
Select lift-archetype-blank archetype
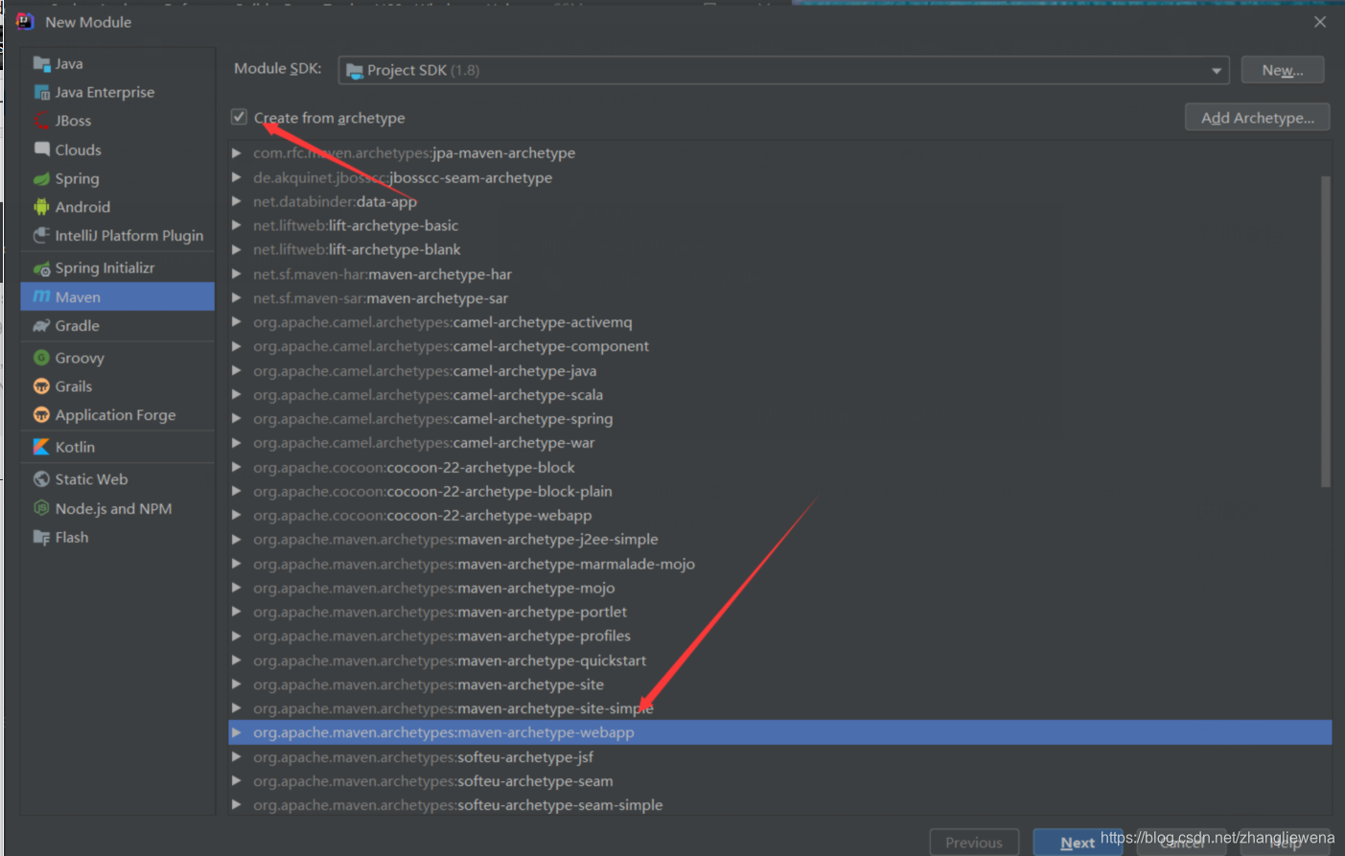tap(779, 249)
